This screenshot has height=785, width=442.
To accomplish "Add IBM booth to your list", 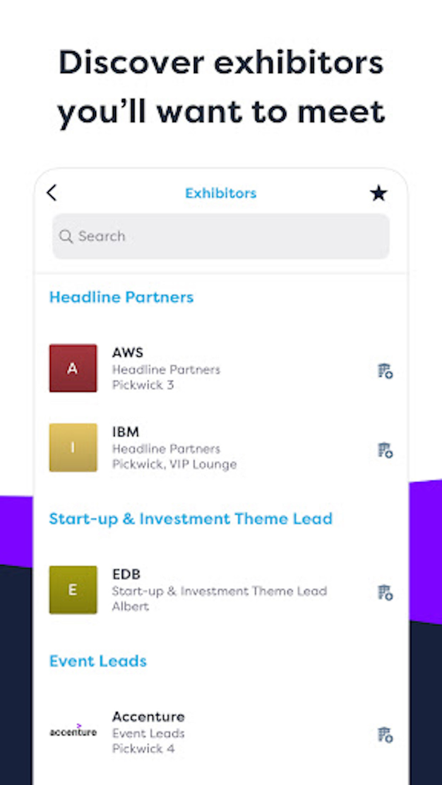I will pos(385,450).
